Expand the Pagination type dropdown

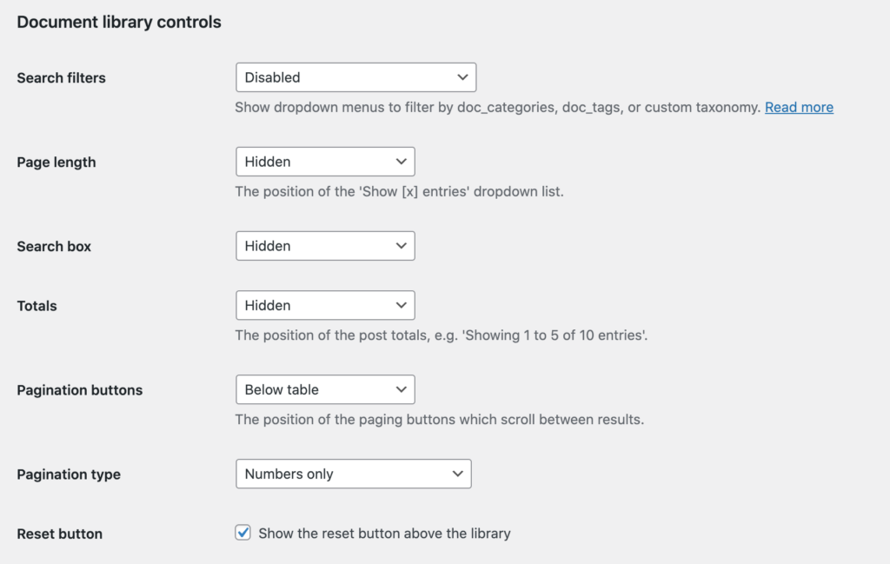pyautogui.click(x=354, y=474)
